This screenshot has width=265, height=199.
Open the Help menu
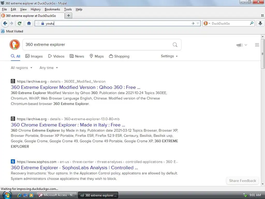pyautogui.click(x=79, y=9)
